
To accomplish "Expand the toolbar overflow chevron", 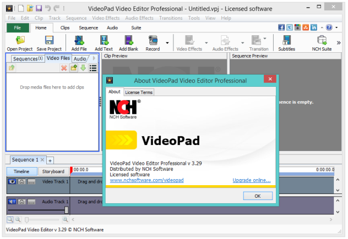I will (339, 43).
